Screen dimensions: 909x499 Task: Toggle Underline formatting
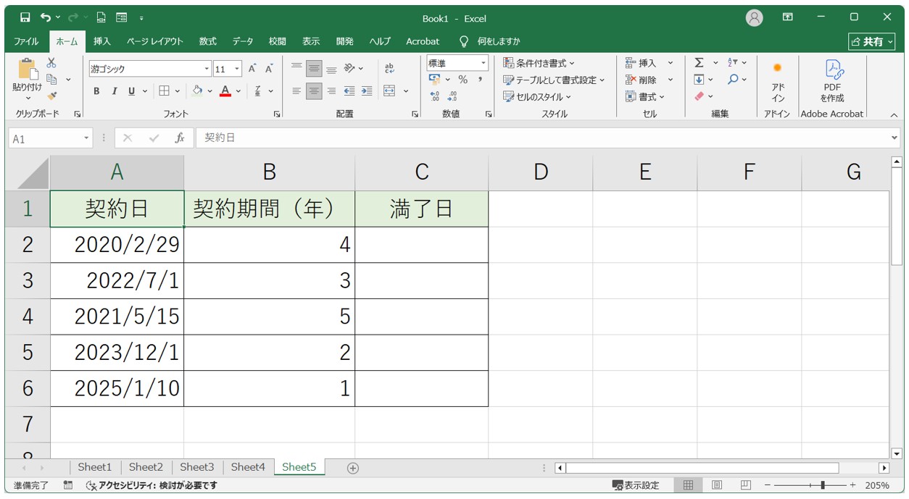point(131,91)
